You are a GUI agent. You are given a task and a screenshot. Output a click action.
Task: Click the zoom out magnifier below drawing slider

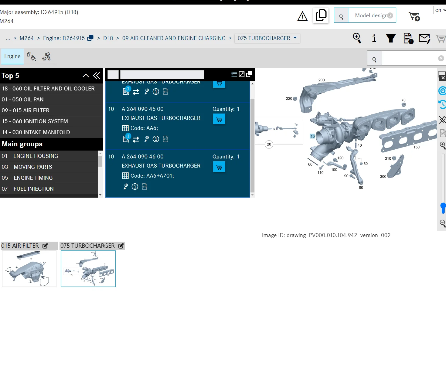443,224
